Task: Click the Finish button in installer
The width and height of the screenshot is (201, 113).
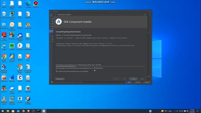Action: [x=142, y=79]
